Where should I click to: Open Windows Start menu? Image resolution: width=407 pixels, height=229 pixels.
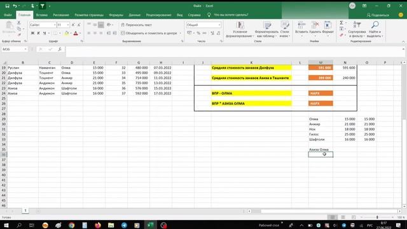point(6,225)
